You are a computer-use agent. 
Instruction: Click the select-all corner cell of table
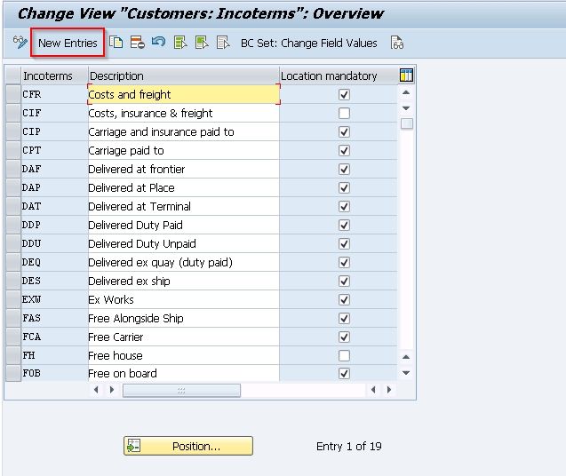click(x=13, y=75)
